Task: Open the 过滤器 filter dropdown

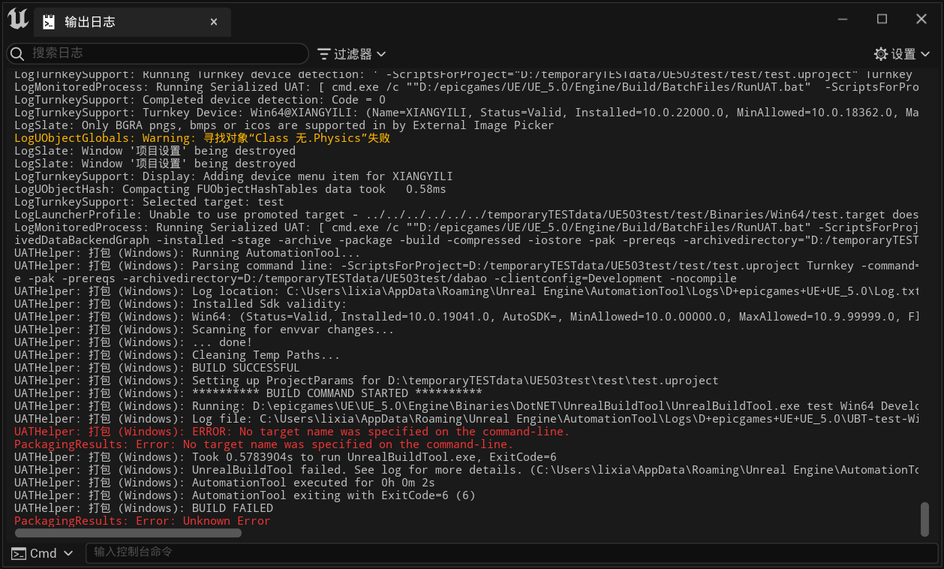Action: coord(352,54)
